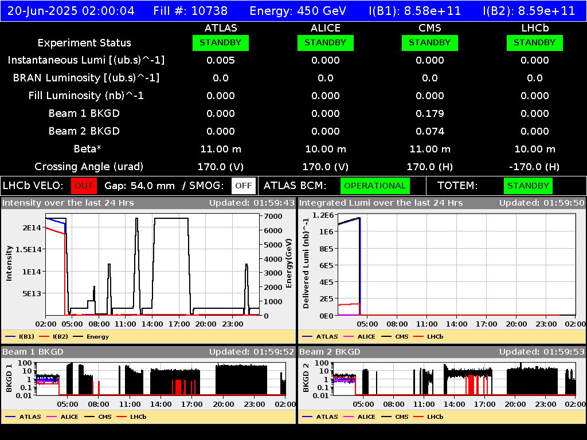Screen dimensions: 587x440
Task: Click the Beam 2 BKGD plot area
Action: 455,379
